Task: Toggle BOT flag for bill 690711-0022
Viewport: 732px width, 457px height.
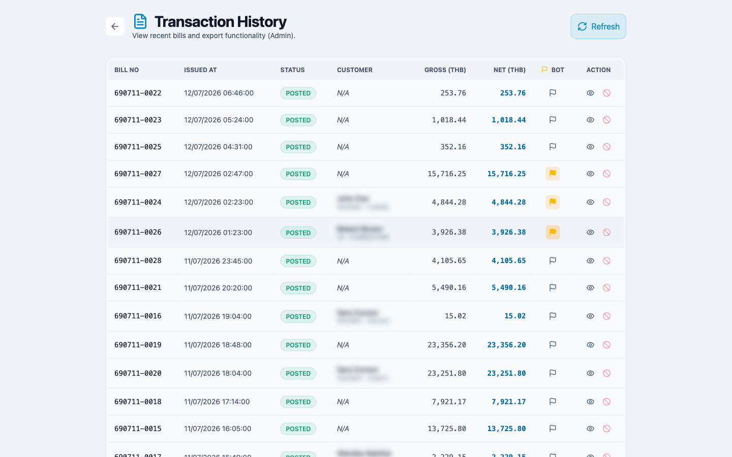Action: pyautogui.click(x=553, y=93)
